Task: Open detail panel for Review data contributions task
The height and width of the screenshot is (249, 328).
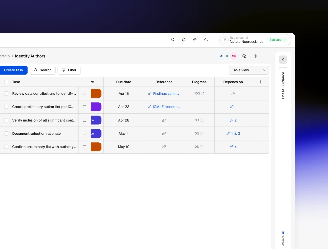Action: 85,94
